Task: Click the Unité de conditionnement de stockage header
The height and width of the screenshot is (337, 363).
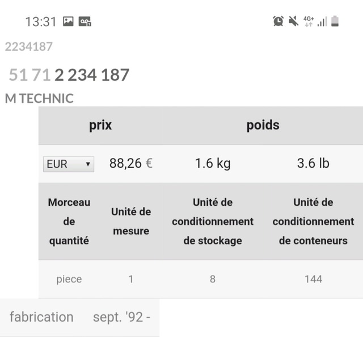Action: click(x=213, y=222)
